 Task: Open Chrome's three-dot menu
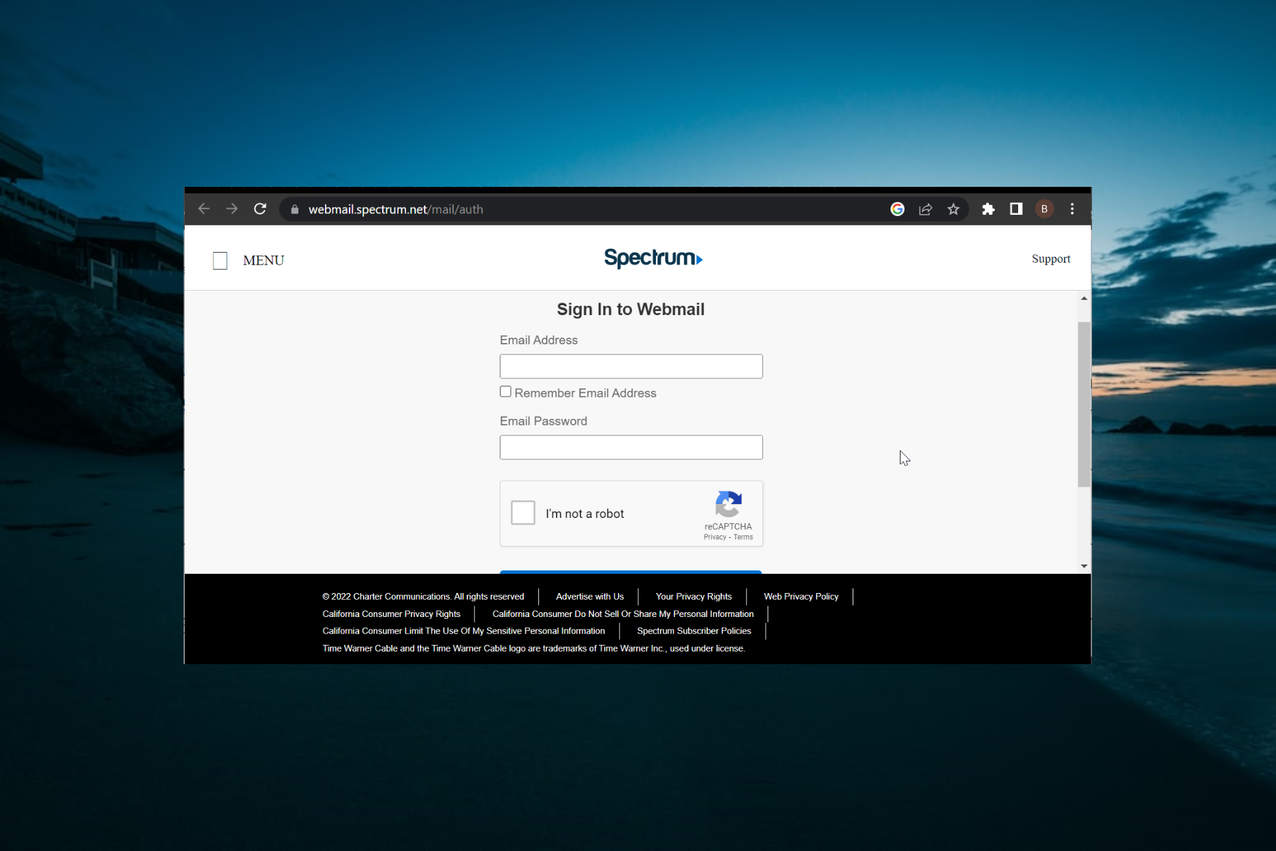point(1072,209)
